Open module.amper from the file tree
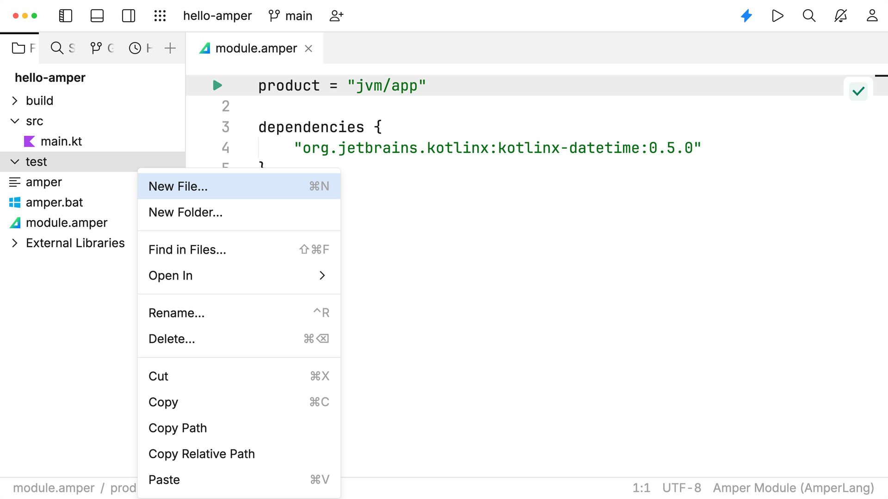This screenshot has width=888, height=499. click(67, 223)
